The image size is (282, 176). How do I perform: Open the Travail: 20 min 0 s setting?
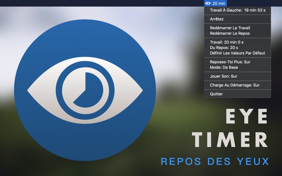coord(237,42)
